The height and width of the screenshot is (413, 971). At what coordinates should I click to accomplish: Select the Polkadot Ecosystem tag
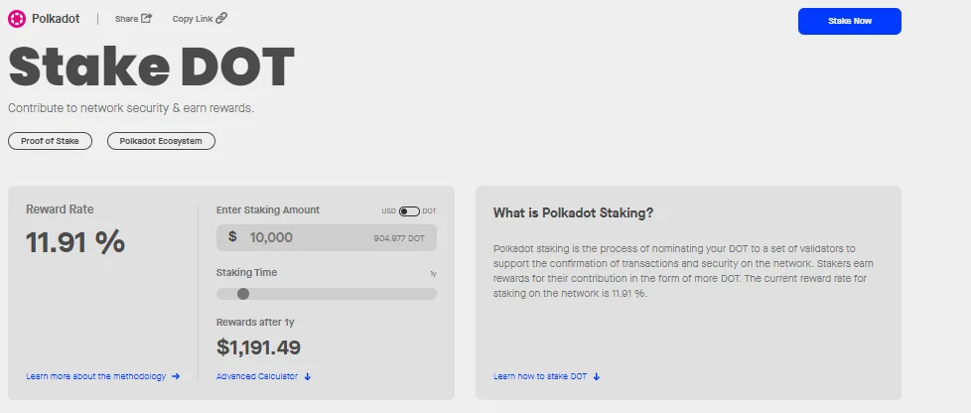click(x=161, y=141)
